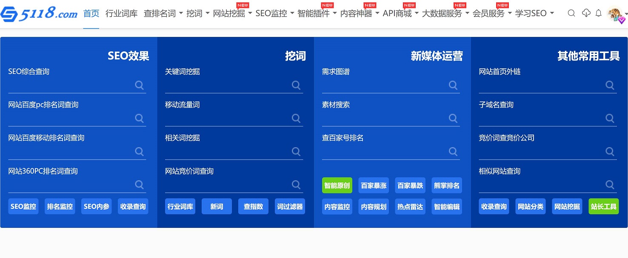Click 收录查询 button in 其他常用工具 panel
This screenshot has height=258, width=628.
(494, 207)
